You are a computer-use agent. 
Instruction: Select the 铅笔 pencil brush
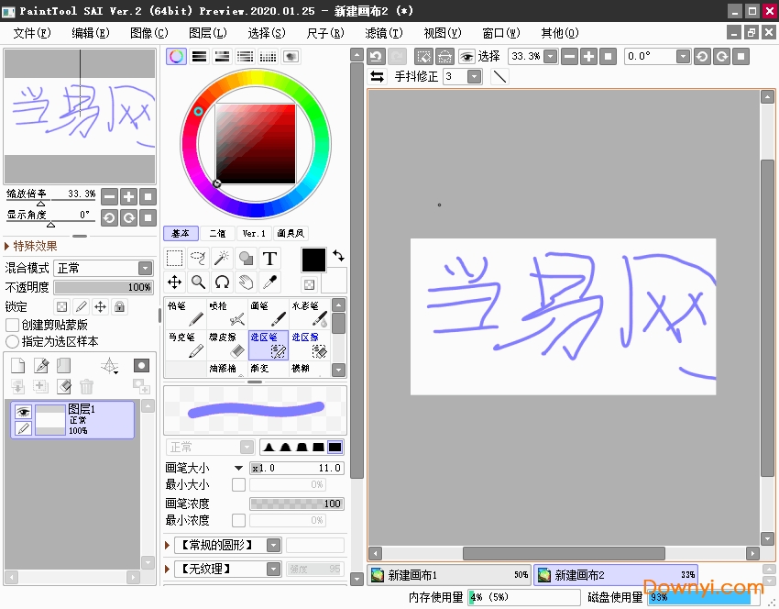click(185, 314)
